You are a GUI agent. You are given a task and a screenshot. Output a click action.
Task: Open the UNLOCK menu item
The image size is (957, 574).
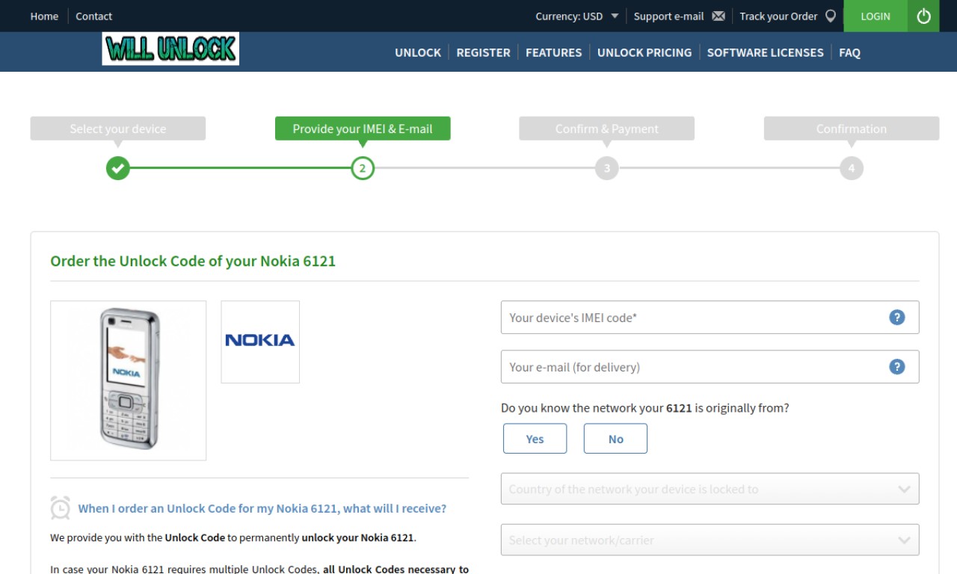418,52
